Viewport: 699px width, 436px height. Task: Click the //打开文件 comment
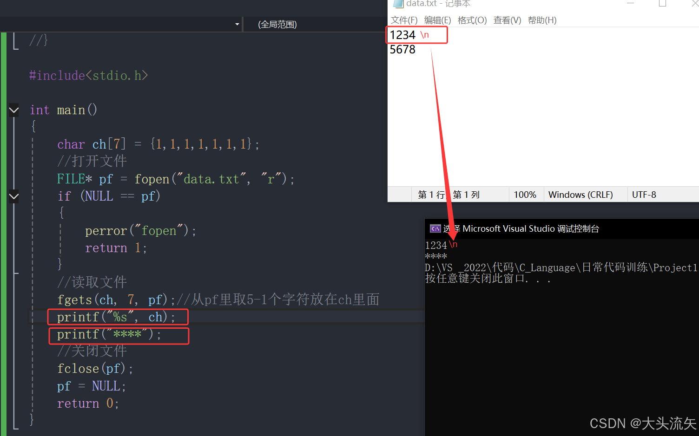(92, 161)
